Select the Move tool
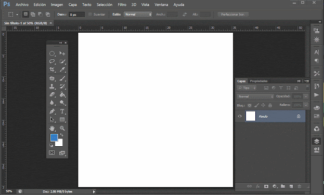This screenshot has width=324, height=195. [62, 53]
